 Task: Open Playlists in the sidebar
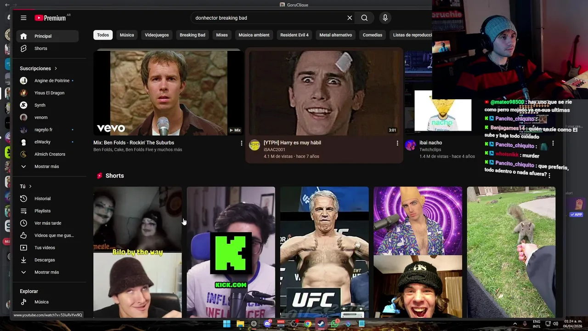(48, 211)
